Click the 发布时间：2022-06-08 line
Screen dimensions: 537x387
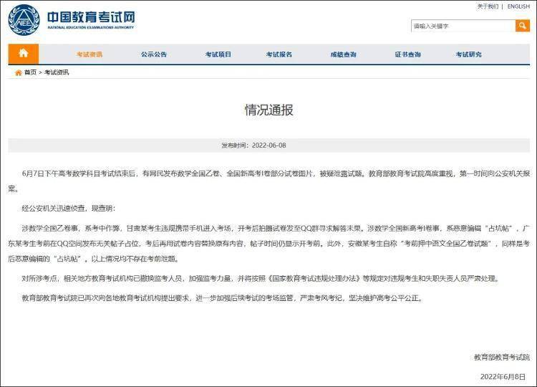253,145
